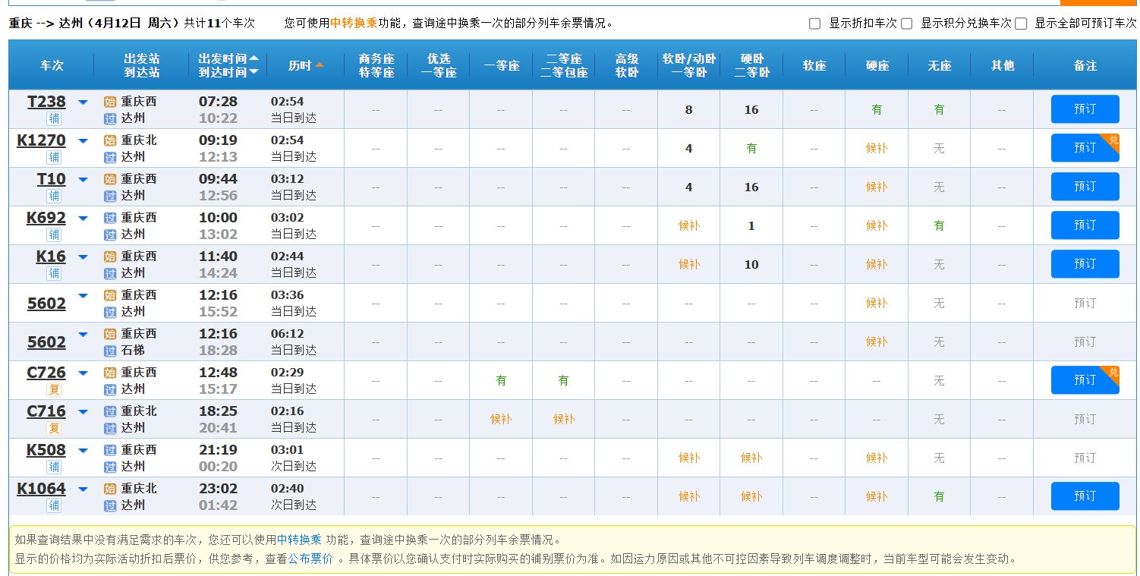Image resolution: width=1140 pixels, height=576 pixels.
Task: Click the 铺 icon below train K692
Action: pyautogui.click(x=54, y=234)
